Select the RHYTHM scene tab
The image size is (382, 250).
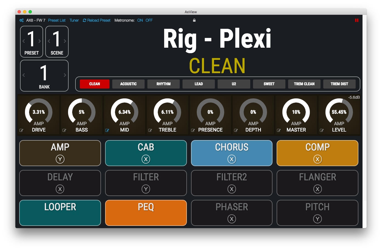point(164,84)
